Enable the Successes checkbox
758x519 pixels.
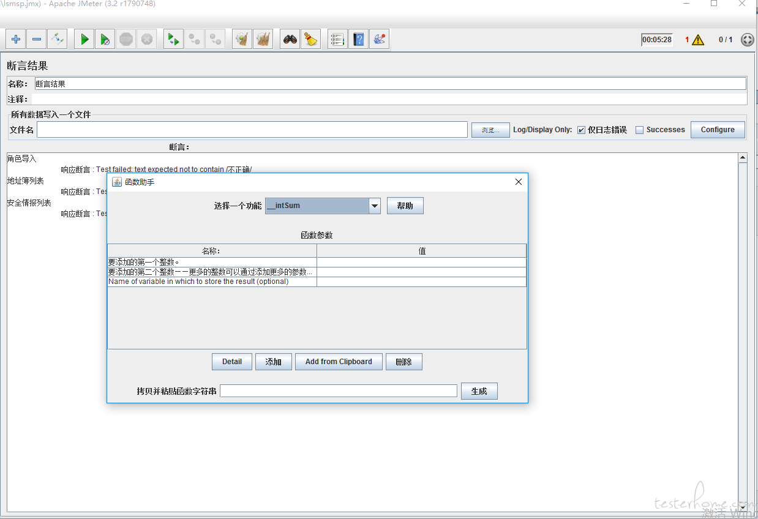click(640, 130)
